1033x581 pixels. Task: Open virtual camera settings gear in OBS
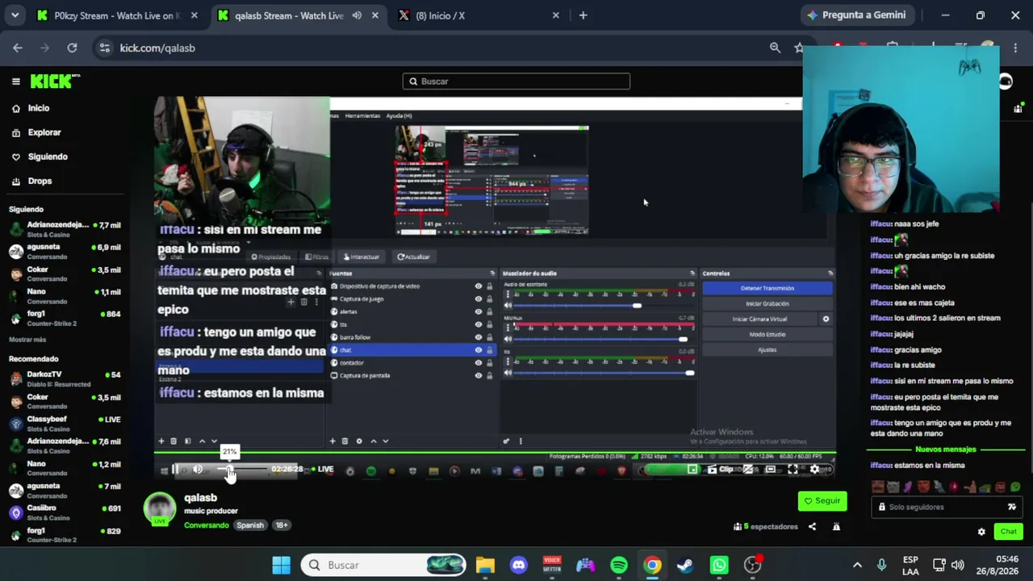click(x=826, y=319)
